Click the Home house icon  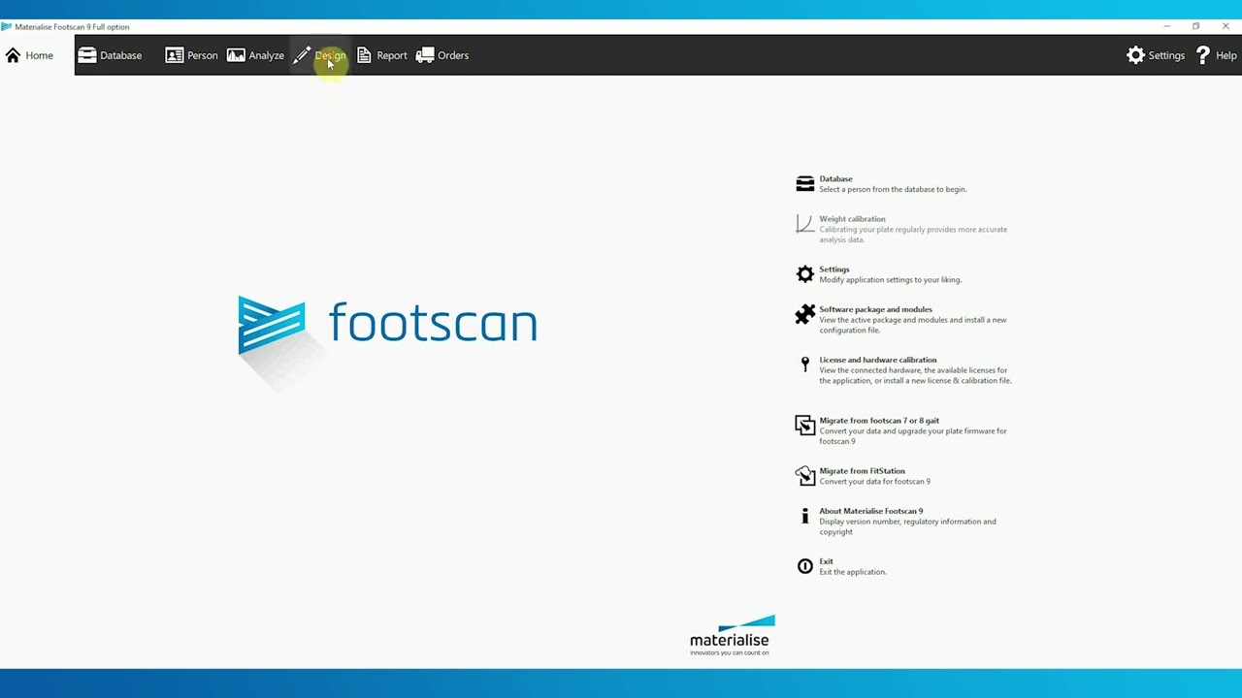(13, 55)
